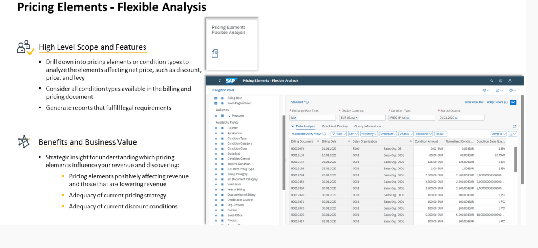
Task: Click the Adapt Filters (4) link
Action: (x=497, y=102)
